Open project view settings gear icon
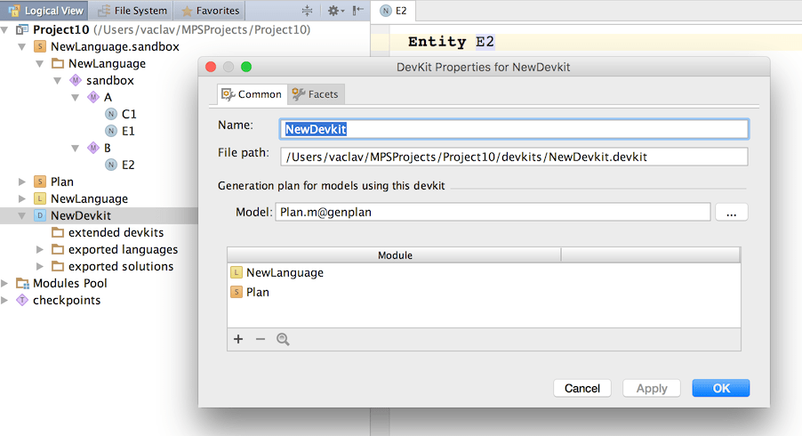 (x=333, y=11)
